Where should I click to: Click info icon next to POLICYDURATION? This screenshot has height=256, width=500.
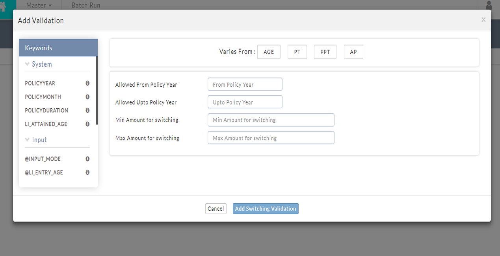coord(87,111)
